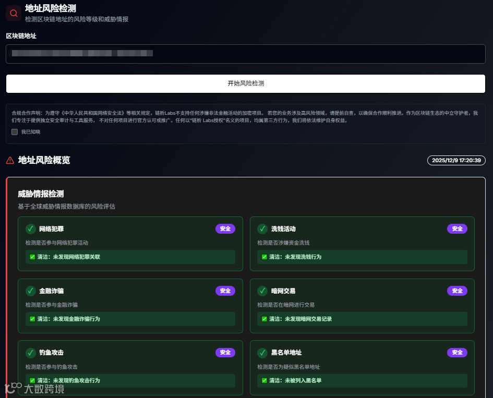This screenshot has width=493, height=398.
Task: Click the 网络犯罪 card title
Action: point(51,229)
